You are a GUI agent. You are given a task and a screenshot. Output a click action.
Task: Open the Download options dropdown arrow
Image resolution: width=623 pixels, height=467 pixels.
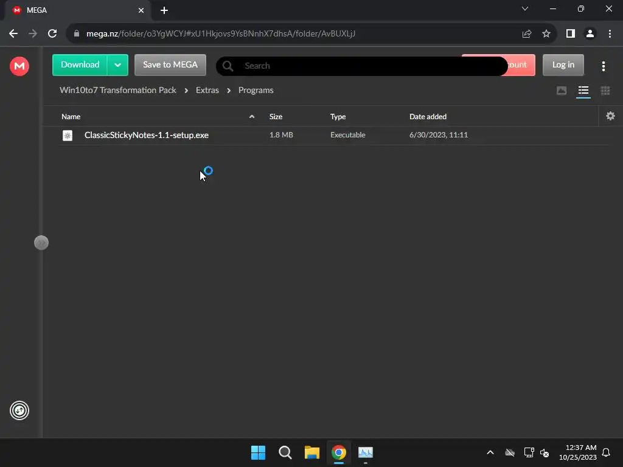(117, 64)
